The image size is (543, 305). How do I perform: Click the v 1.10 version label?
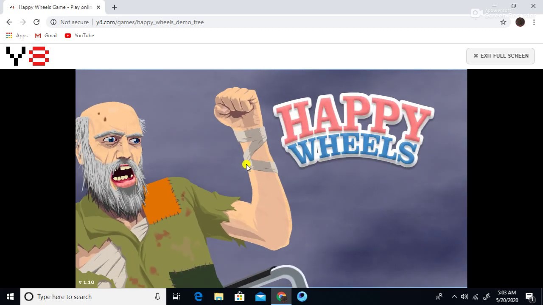pos(87,282)
